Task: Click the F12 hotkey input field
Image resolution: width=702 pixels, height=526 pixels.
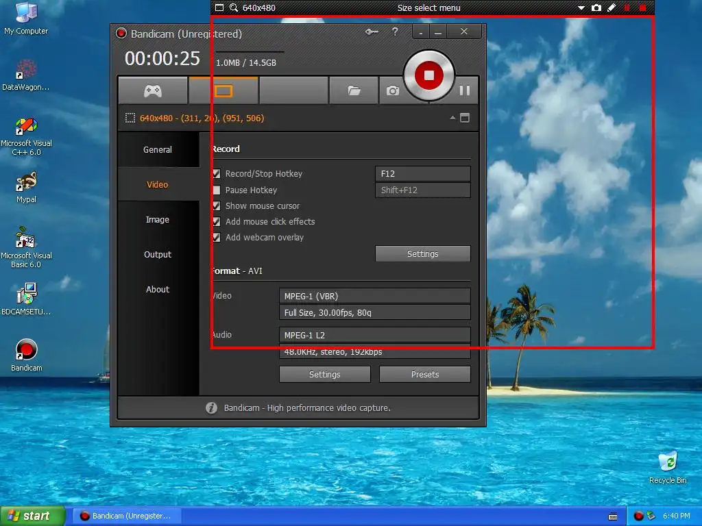Action: click(422, 173)
